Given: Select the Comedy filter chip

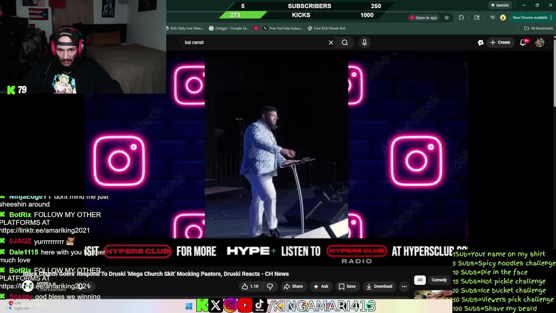Looking at the screenshot, I should point(439,280).
